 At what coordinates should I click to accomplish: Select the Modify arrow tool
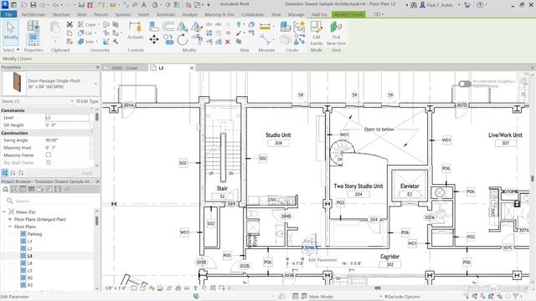[x=11, y=33]
